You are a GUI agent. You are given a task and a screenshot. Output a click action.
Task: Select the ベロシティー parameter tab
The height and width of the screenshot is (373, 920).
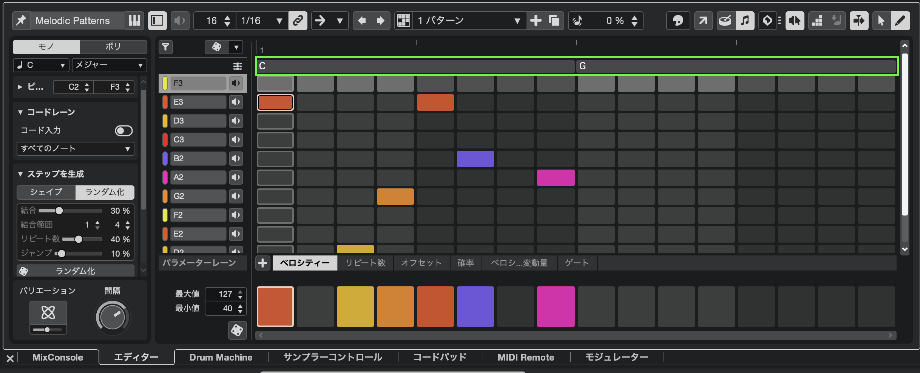pyautogui.click(x=305, y=263)
